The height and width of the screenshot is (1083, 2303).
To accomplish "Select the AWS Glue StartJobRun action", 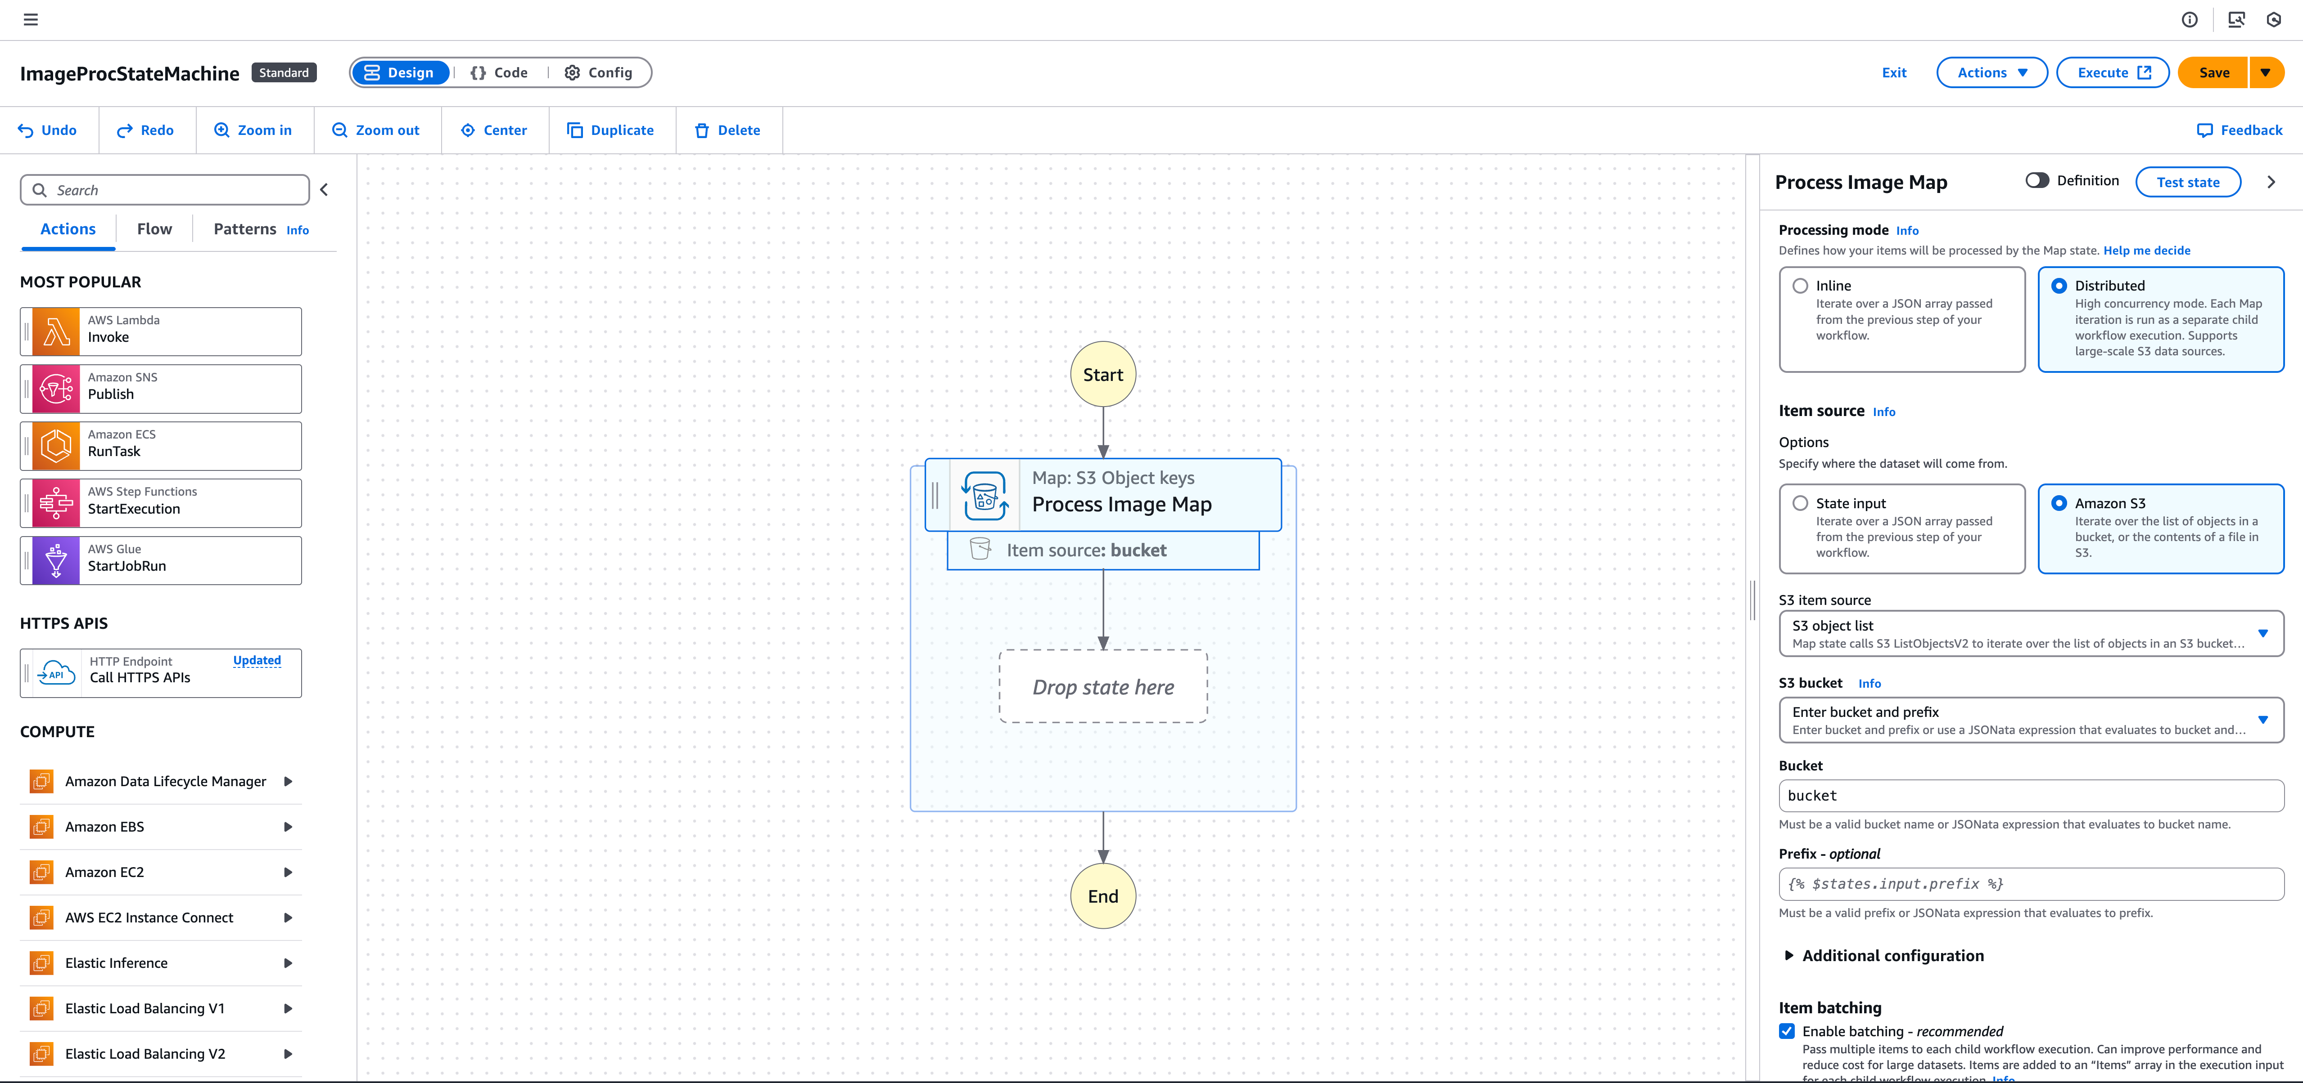I will point(161,559).
